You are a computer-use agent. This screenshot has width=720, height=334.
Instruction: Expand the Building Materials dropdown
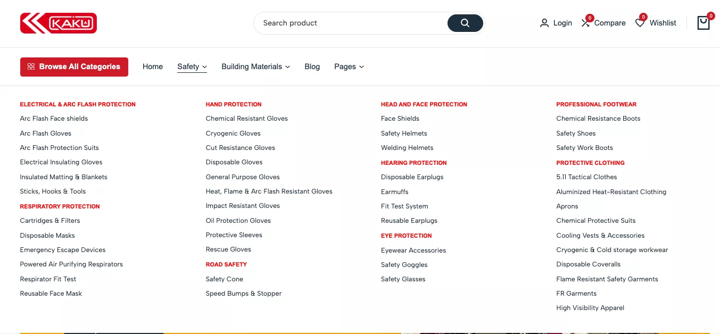(255, 66)
